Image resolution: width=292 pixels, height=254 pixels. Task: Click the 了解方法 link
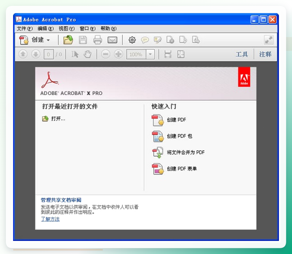point(50,219)
